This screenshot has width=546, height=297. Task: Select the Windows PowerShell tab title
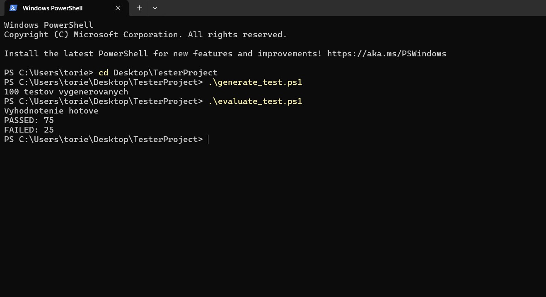53,8
